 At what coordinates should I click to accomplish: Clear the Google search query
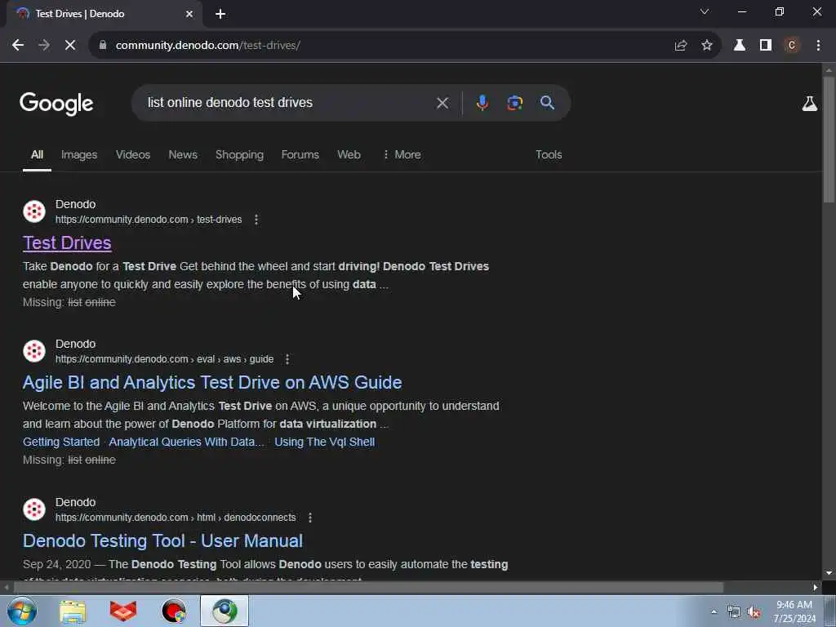click(x=442, y=103)
